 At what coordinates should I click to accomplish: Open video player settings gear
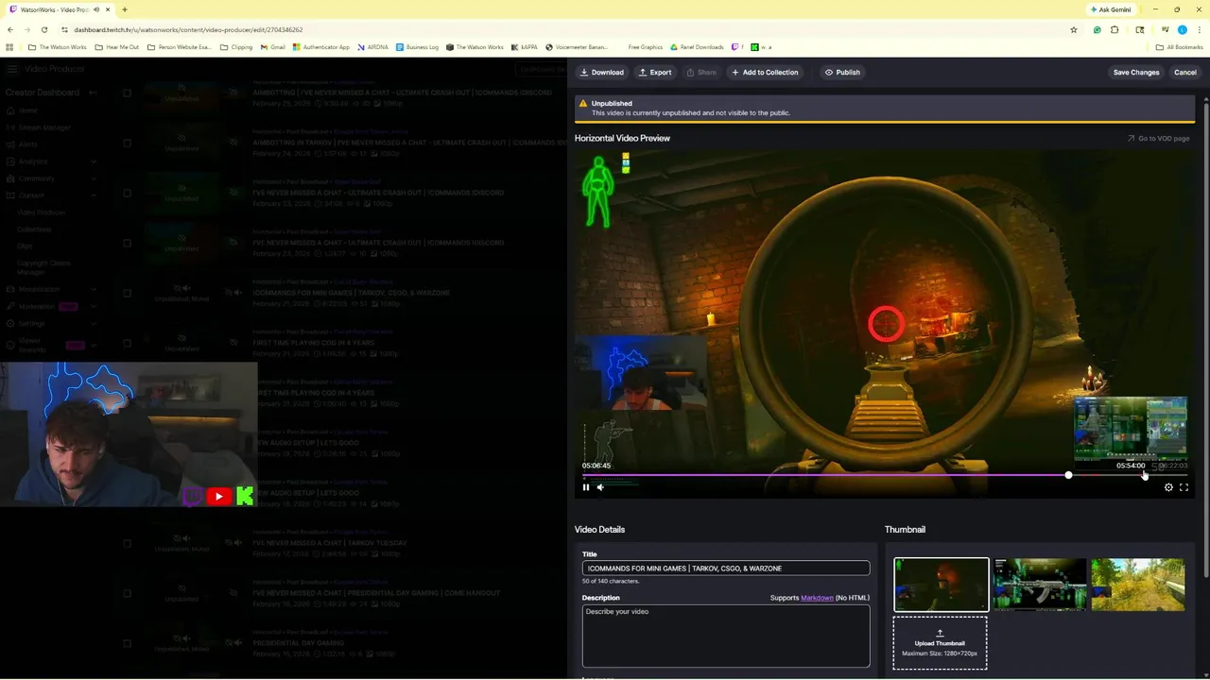[x=1168, y=487]
